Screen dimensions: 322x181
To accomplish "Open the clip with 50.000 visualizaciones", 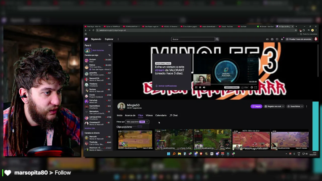I will (135, 140).
